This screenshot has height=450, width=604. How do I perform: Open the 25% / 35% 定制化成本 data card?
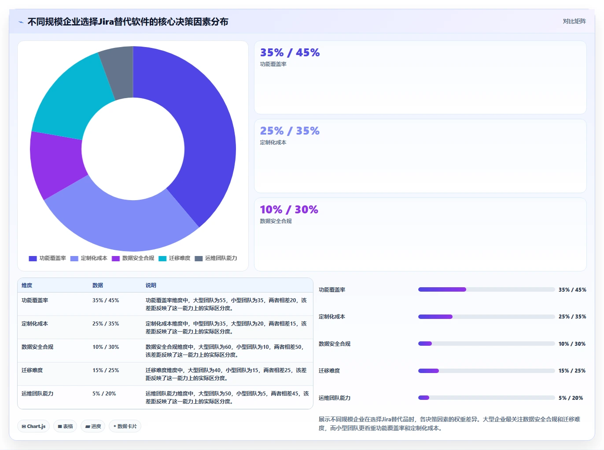click(x=420, y=156)
